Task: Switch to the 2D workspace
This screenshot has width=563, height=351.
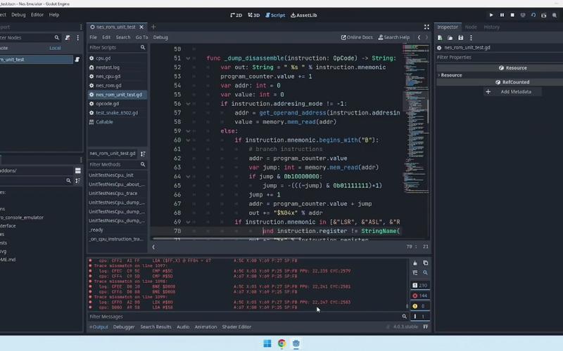Action: (236, 15)
